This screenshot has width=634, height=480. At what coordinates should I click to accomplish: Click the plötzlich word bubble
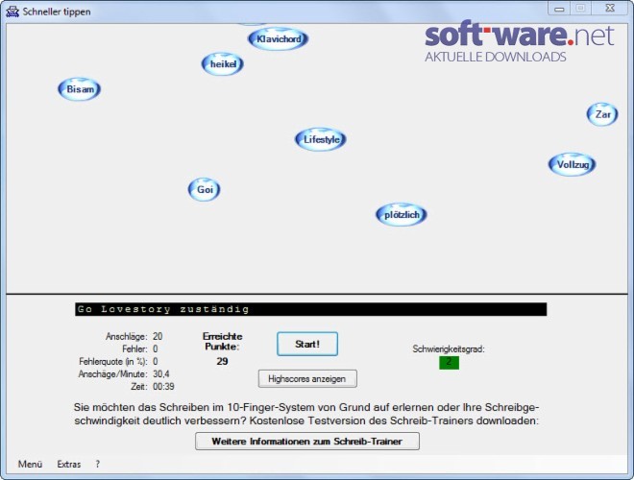point(402,214)
